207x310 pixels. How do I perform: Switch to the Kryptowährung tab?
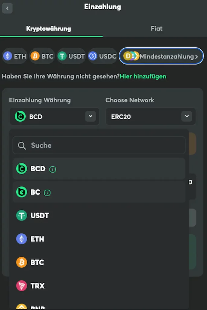click(48, 29)
